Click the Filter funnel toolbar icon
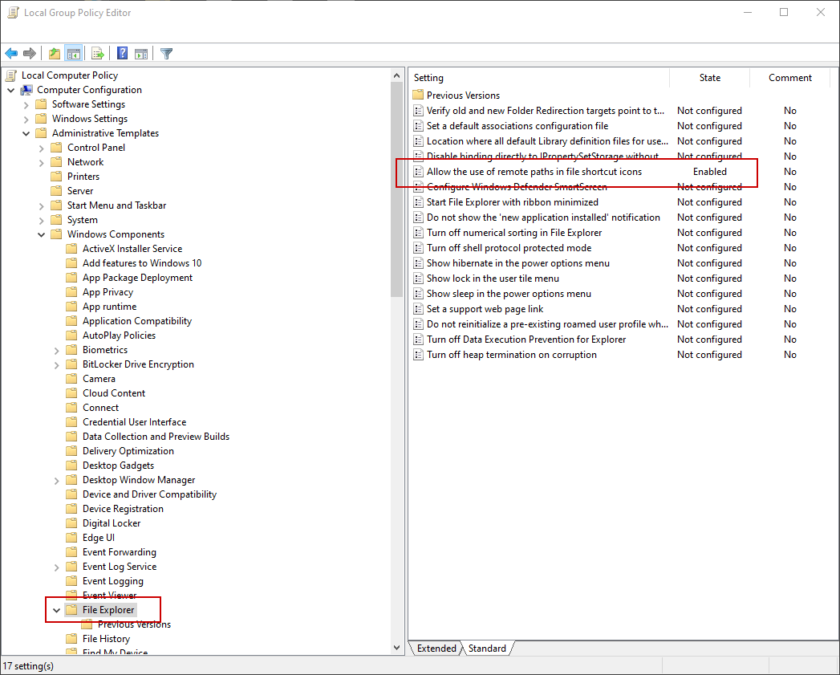This screenshot has height=675, width=840. click(x=167, y=53)
